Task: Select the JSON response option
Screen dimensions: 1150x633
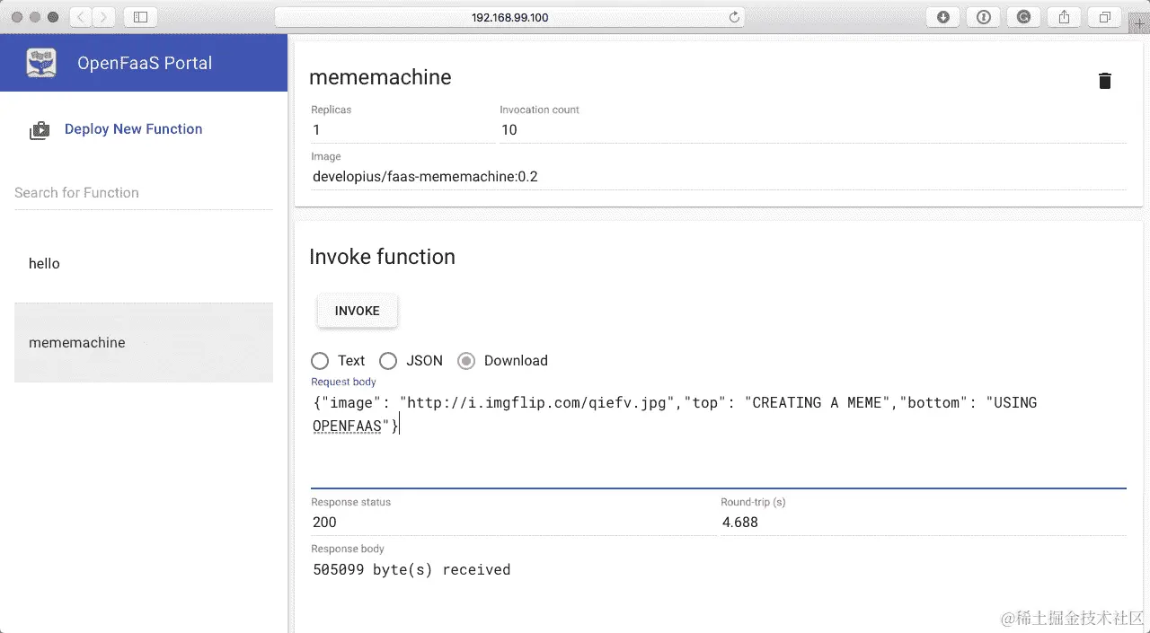Action: (388, 361)
